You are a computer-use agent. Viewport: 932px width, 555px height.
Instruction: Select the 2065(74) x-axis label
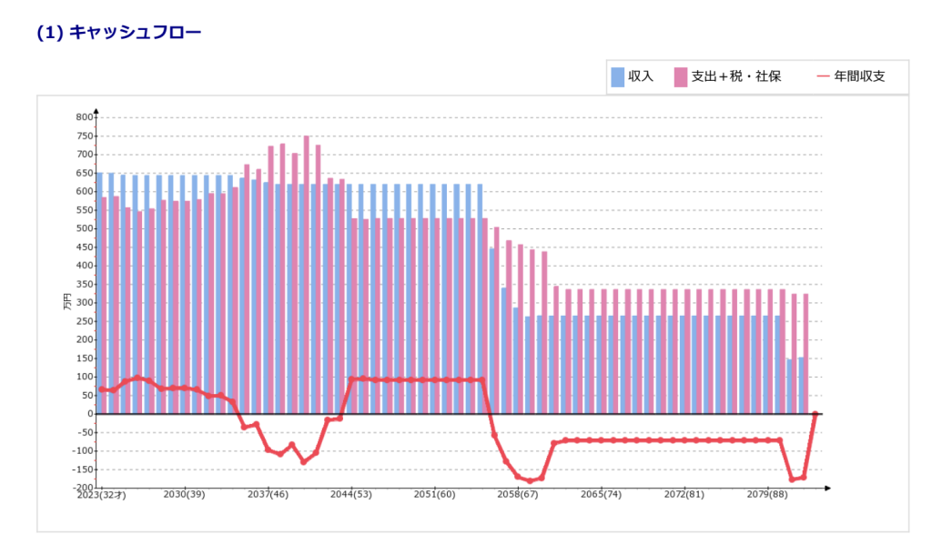[600, 494]
